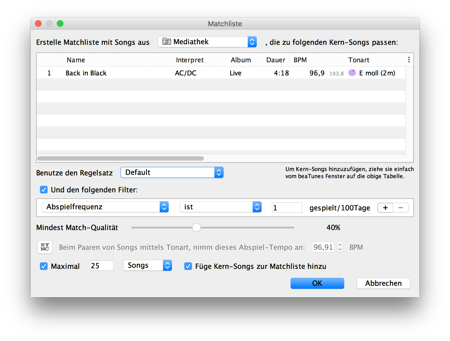Open the 'Abspielfrequenz' filter dropdown

105,207
